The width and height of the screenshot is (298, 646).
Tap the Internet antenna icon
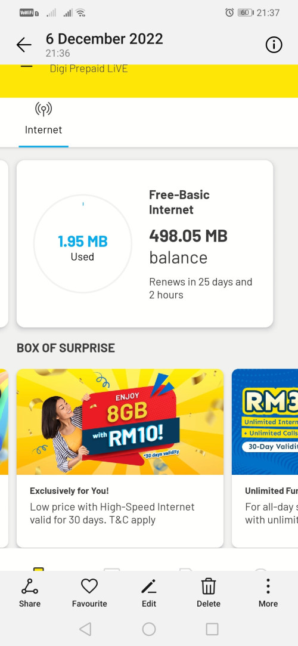coord(44,110)
